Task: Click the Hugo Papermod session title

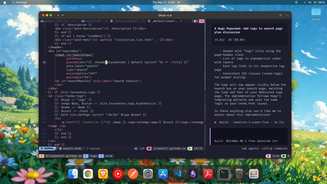Action: tap(249, 30)
